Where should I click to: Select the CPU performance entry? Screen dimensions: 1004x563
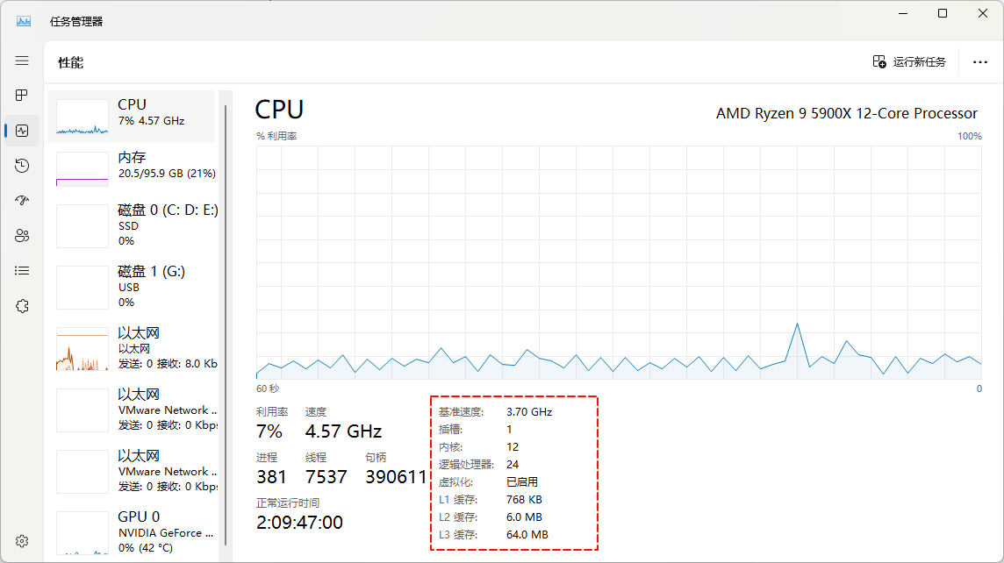click(x=132, y=117)
